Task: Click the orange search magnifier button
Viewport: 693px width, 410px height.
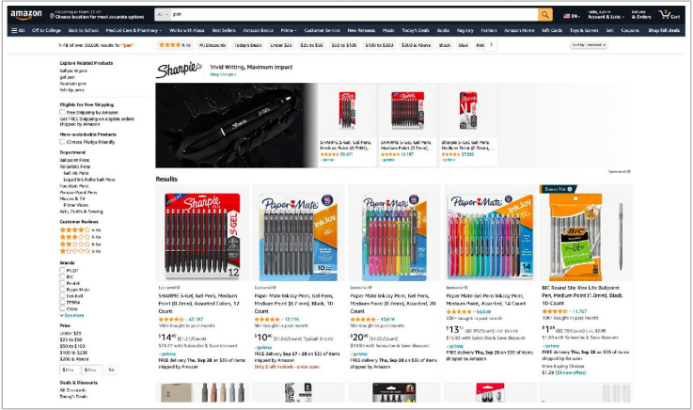Action: [x=545, y=15]
